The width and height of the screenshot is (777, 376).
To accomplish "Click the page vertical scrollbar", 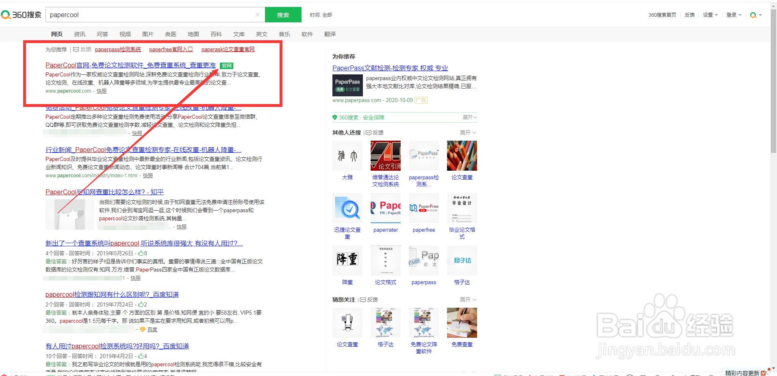I will [773, 81].
